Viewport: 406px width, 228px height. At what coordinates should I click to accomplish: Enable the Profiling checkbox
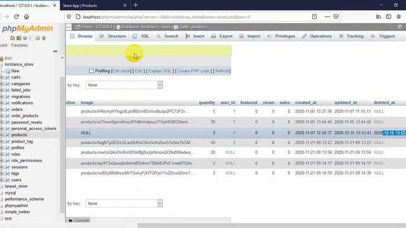[x=91, y=71]
